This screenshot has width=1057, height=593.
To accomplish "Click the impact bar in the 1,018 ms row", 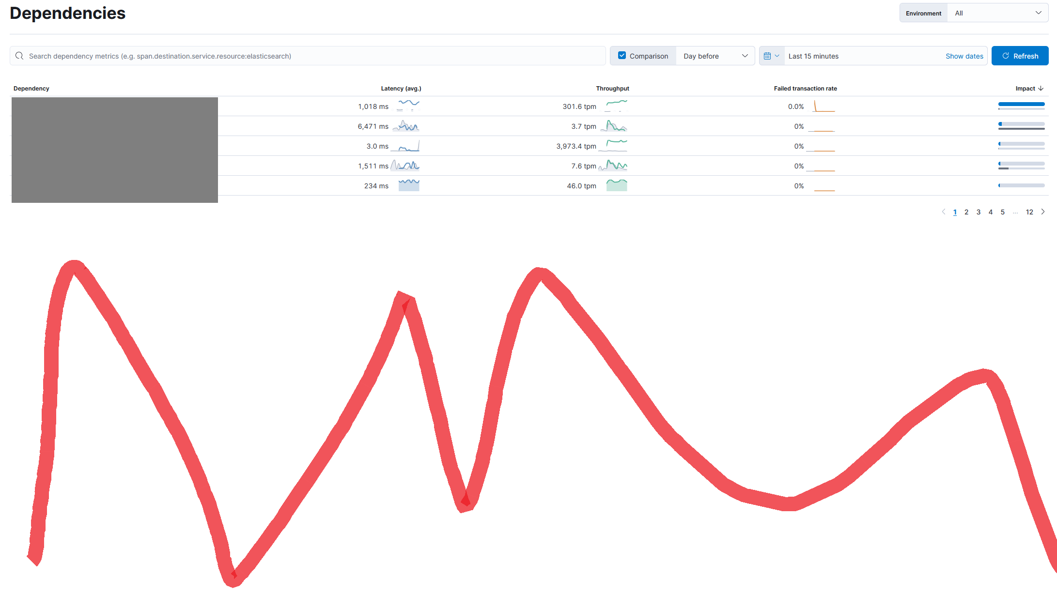I will 1021,106.
